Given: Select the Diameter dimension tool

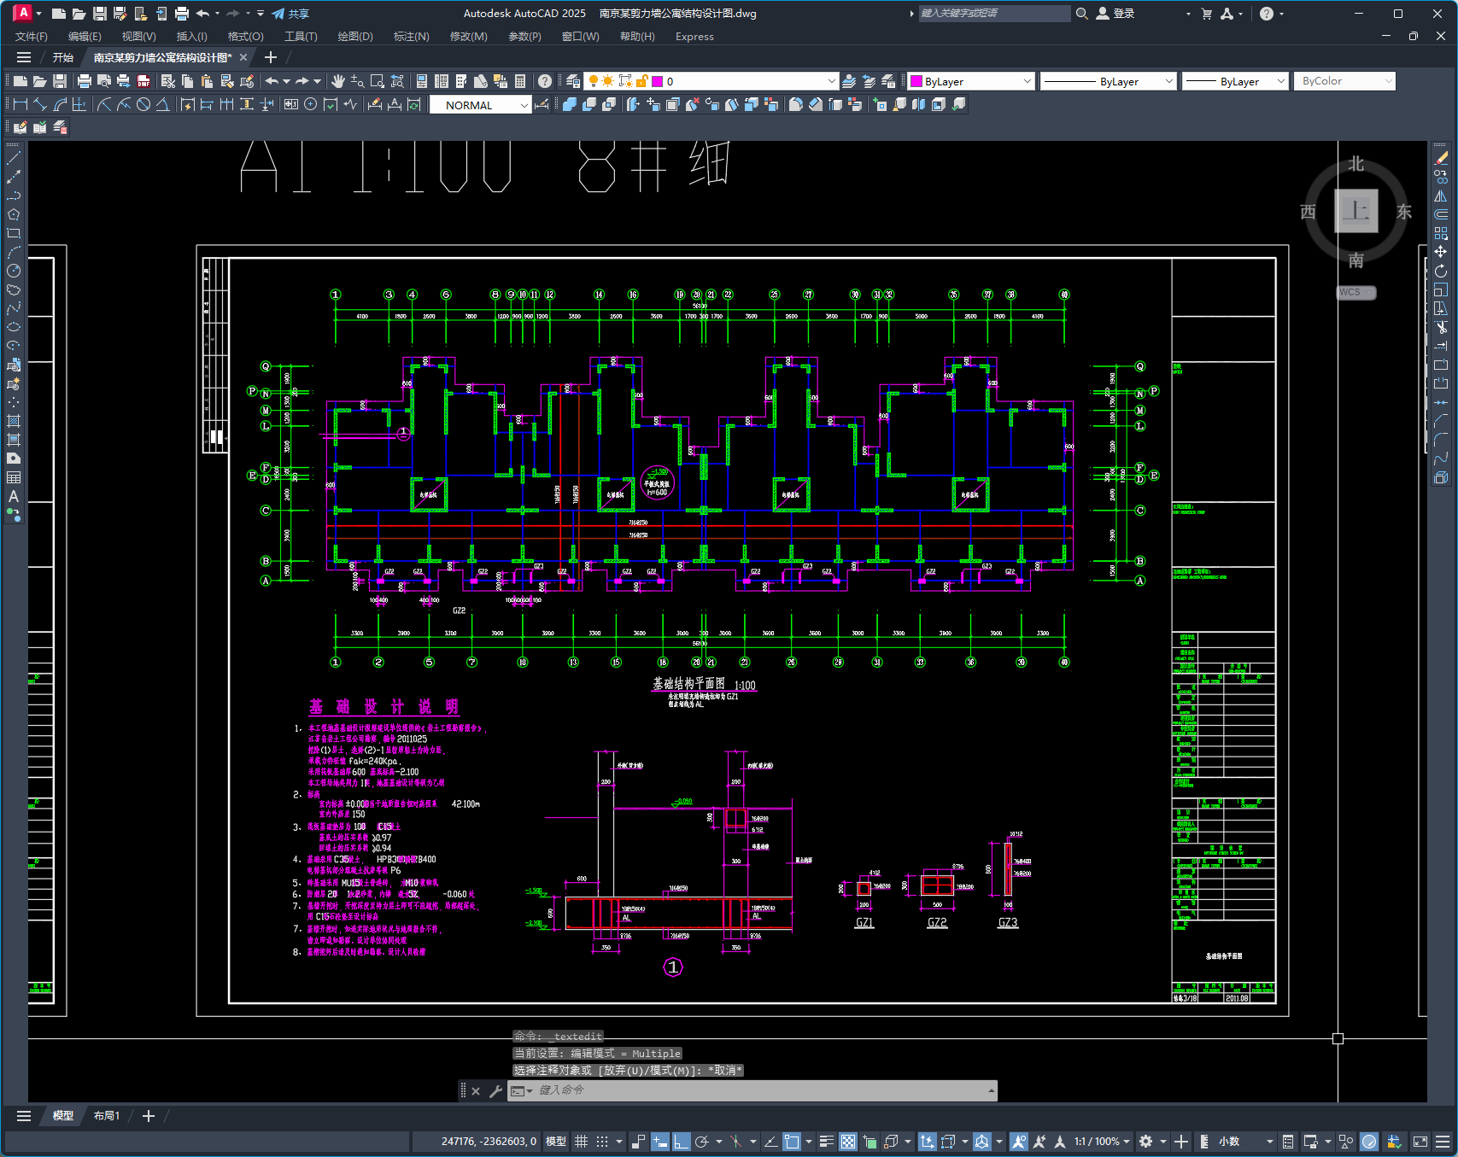Looking at the screenshot, I should (x=143, y=104).
